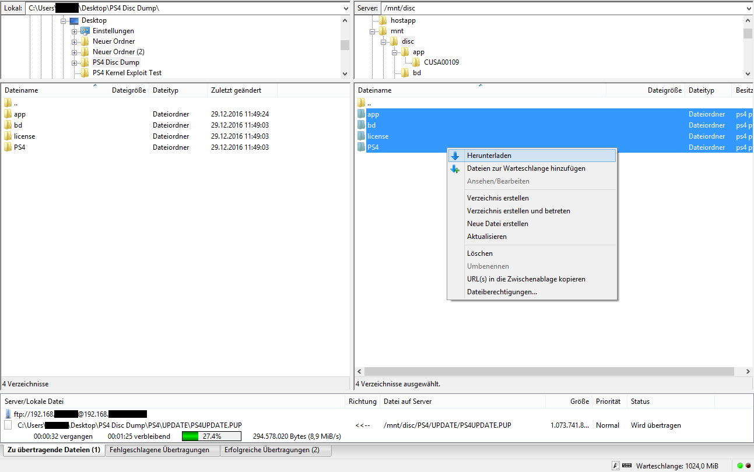Click the bd folder icon in the server tree

click(405, 73)
